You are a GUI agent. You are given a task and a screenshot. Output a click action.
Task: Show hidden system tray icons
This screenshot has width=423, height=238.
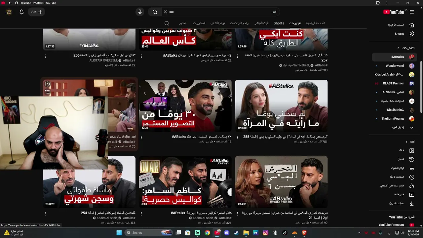tap(359, 233)
